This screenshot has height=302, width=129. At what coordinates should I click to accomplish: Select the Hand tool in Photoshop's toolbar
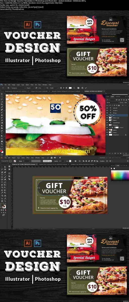pos(2,141)
